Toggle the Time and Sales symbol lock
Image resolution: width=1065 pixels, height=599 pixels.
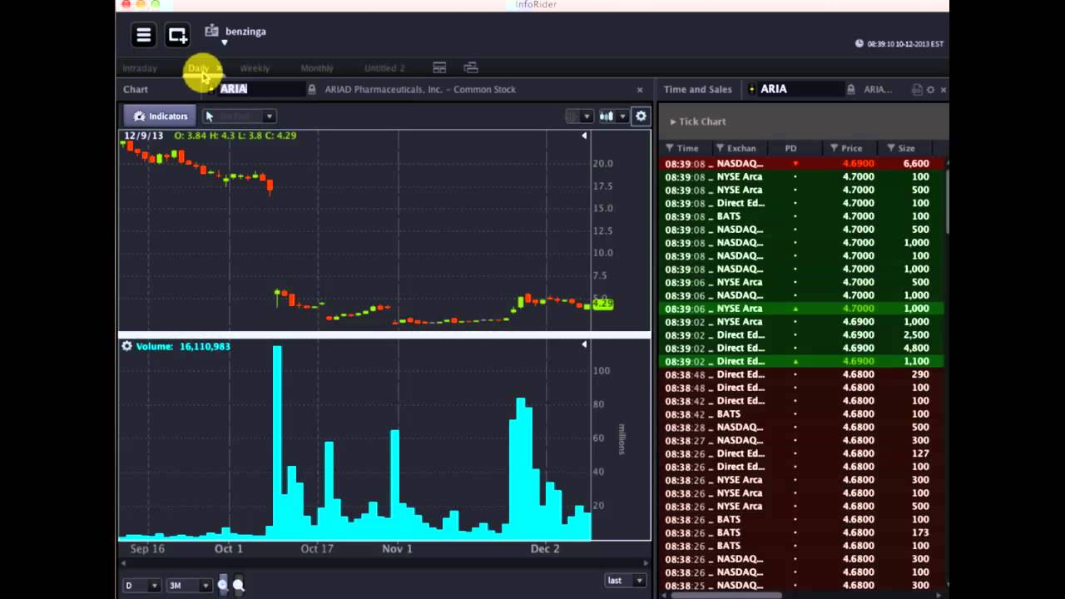(x=851, y=89)
